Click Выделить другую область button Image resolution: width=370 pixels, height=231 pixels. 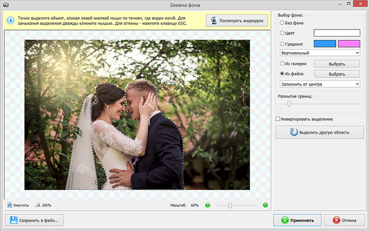click(320, 132)
